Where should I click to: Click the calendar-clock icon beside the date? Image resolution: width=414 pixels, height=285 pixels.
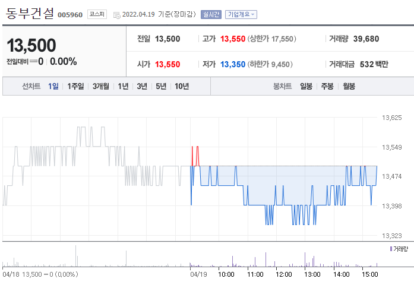[116, 15]
